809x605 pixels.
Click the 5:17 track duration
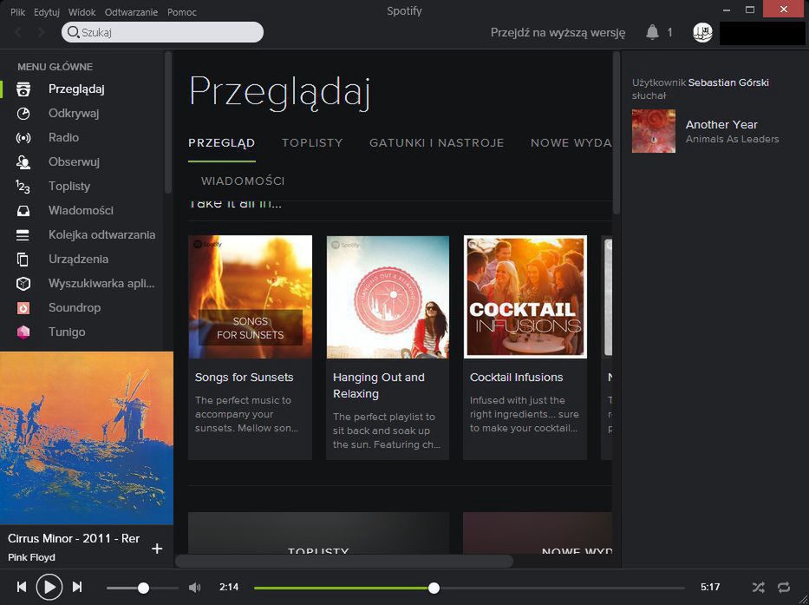[710, 588]
